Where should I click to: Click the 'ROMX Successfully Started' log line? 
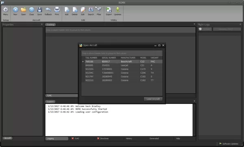(77, 109)
